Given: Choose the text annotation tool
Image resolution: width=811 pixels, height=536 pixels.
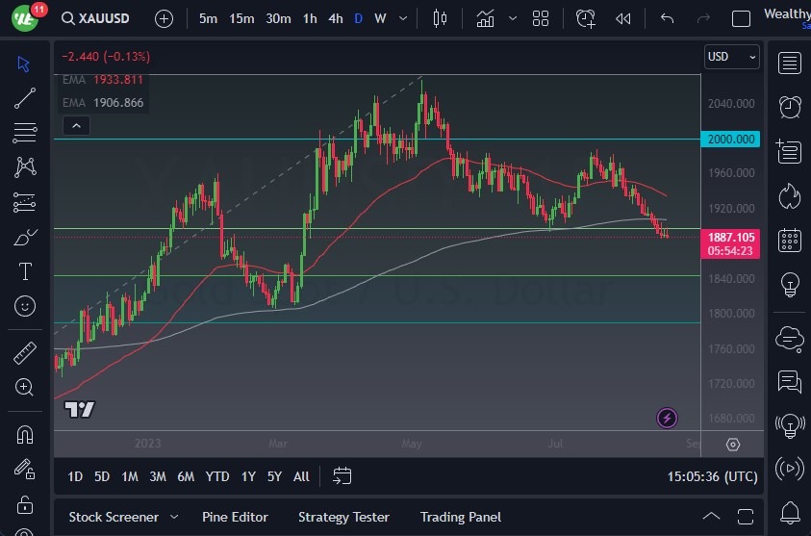Looking at the screenshot, I should [25, 271].
